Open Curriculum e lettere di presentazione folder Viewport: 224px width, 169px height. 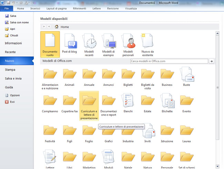click(x=89, y=106)
